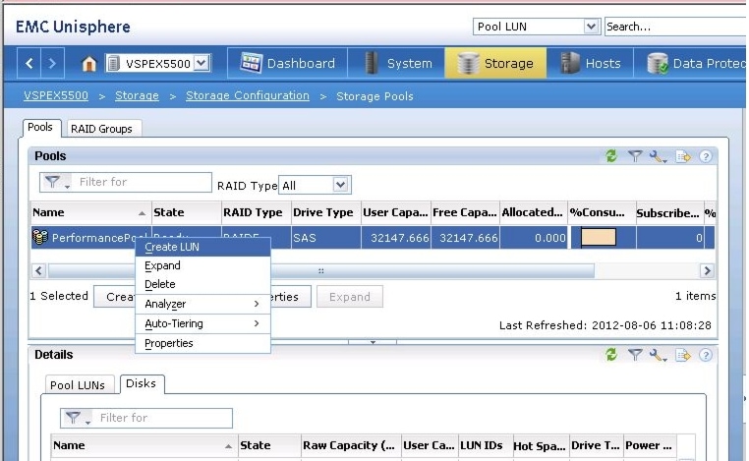Click the PerformancePool row pool icon

(x=40, y=237)
